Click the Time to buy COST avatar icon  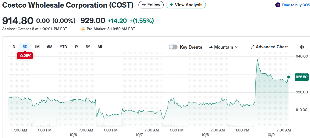(x=278, y=5)
